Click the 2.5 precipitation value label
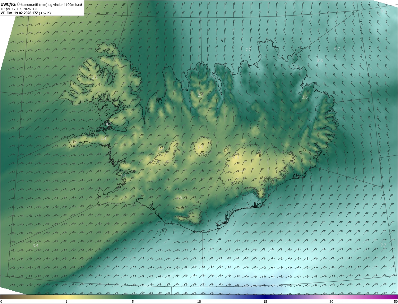The image size is (398, 304). coord(179,198)
